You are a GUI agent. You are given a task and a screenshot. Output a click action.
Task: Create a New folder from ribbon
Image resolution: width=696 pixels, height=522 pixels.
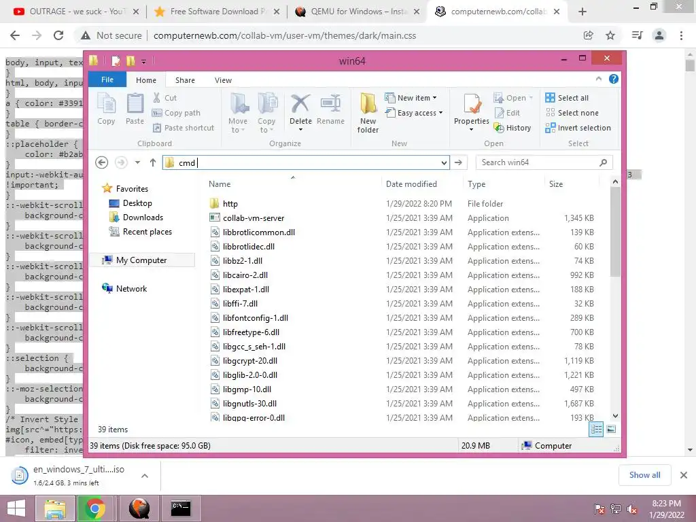368,113
